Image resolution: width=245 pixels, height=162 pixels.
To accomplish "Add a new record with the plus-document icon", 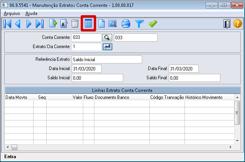I will click(x=53, y=23).
